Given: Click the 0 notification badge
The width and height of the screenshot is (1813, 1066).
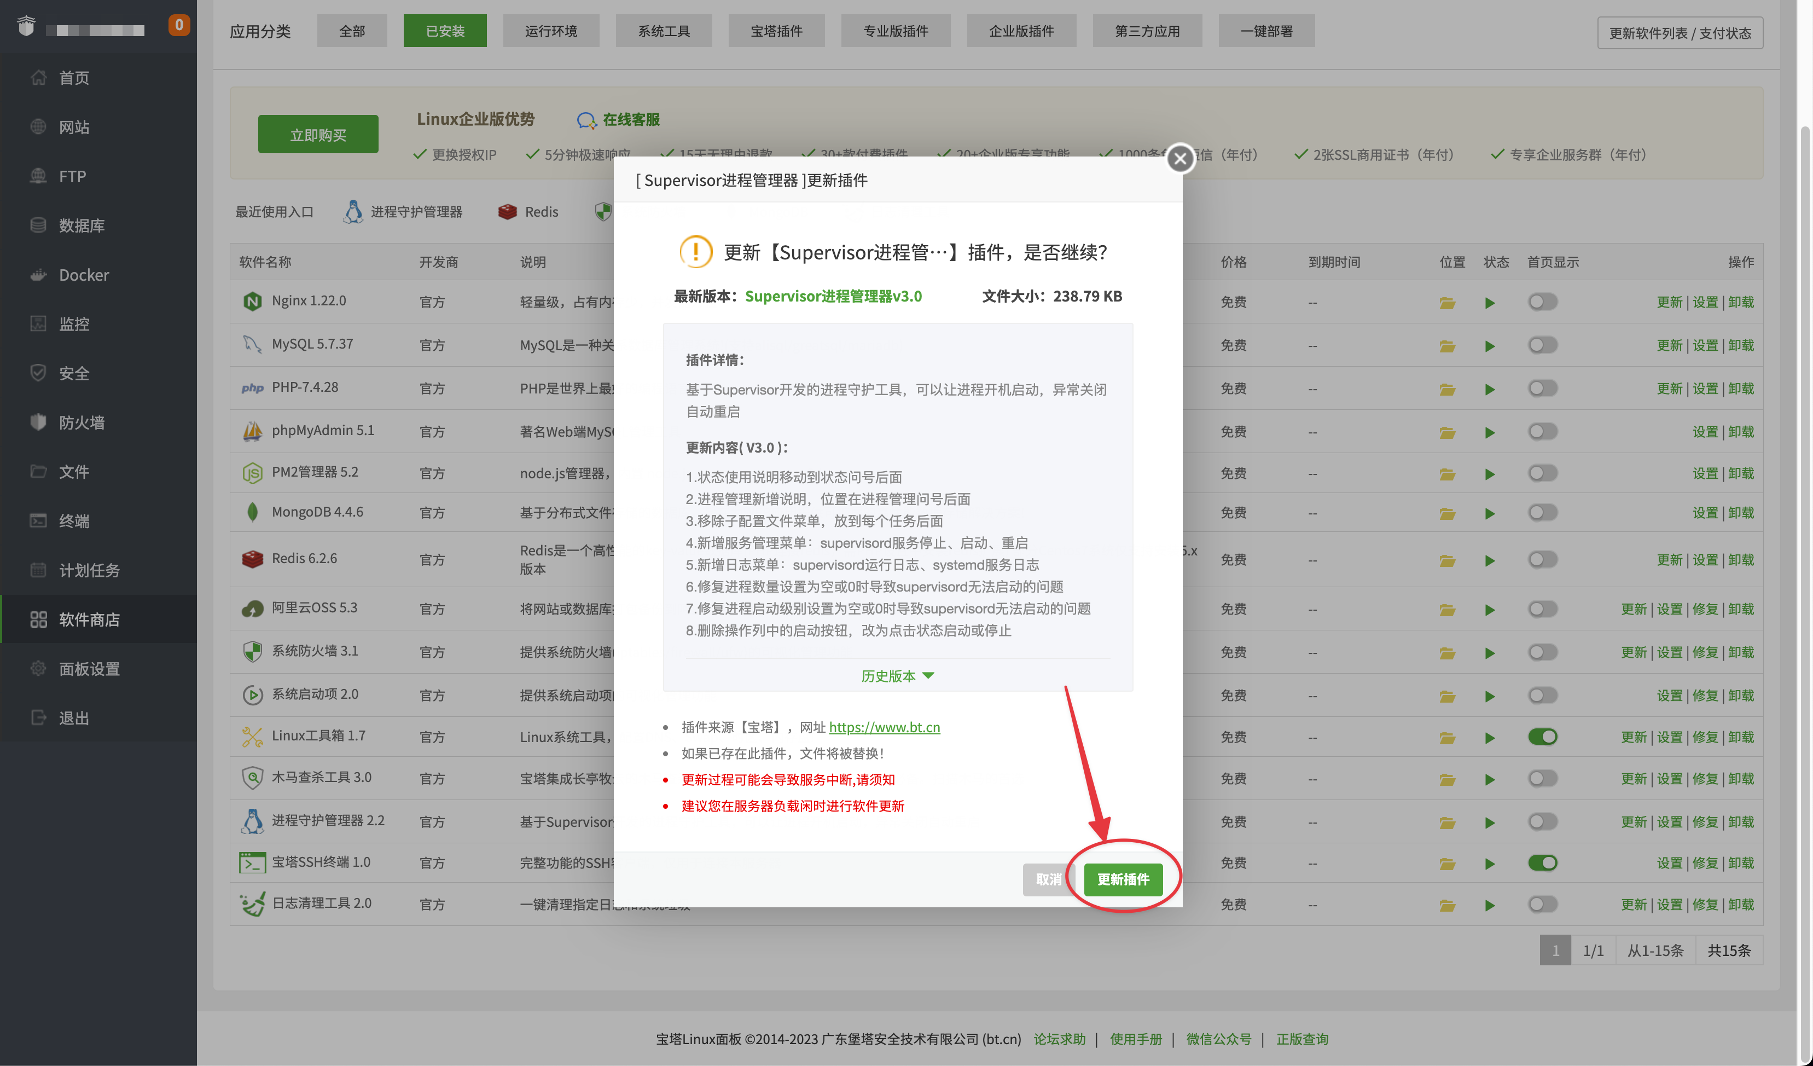Looking at the screenshot, I should 179,25.
